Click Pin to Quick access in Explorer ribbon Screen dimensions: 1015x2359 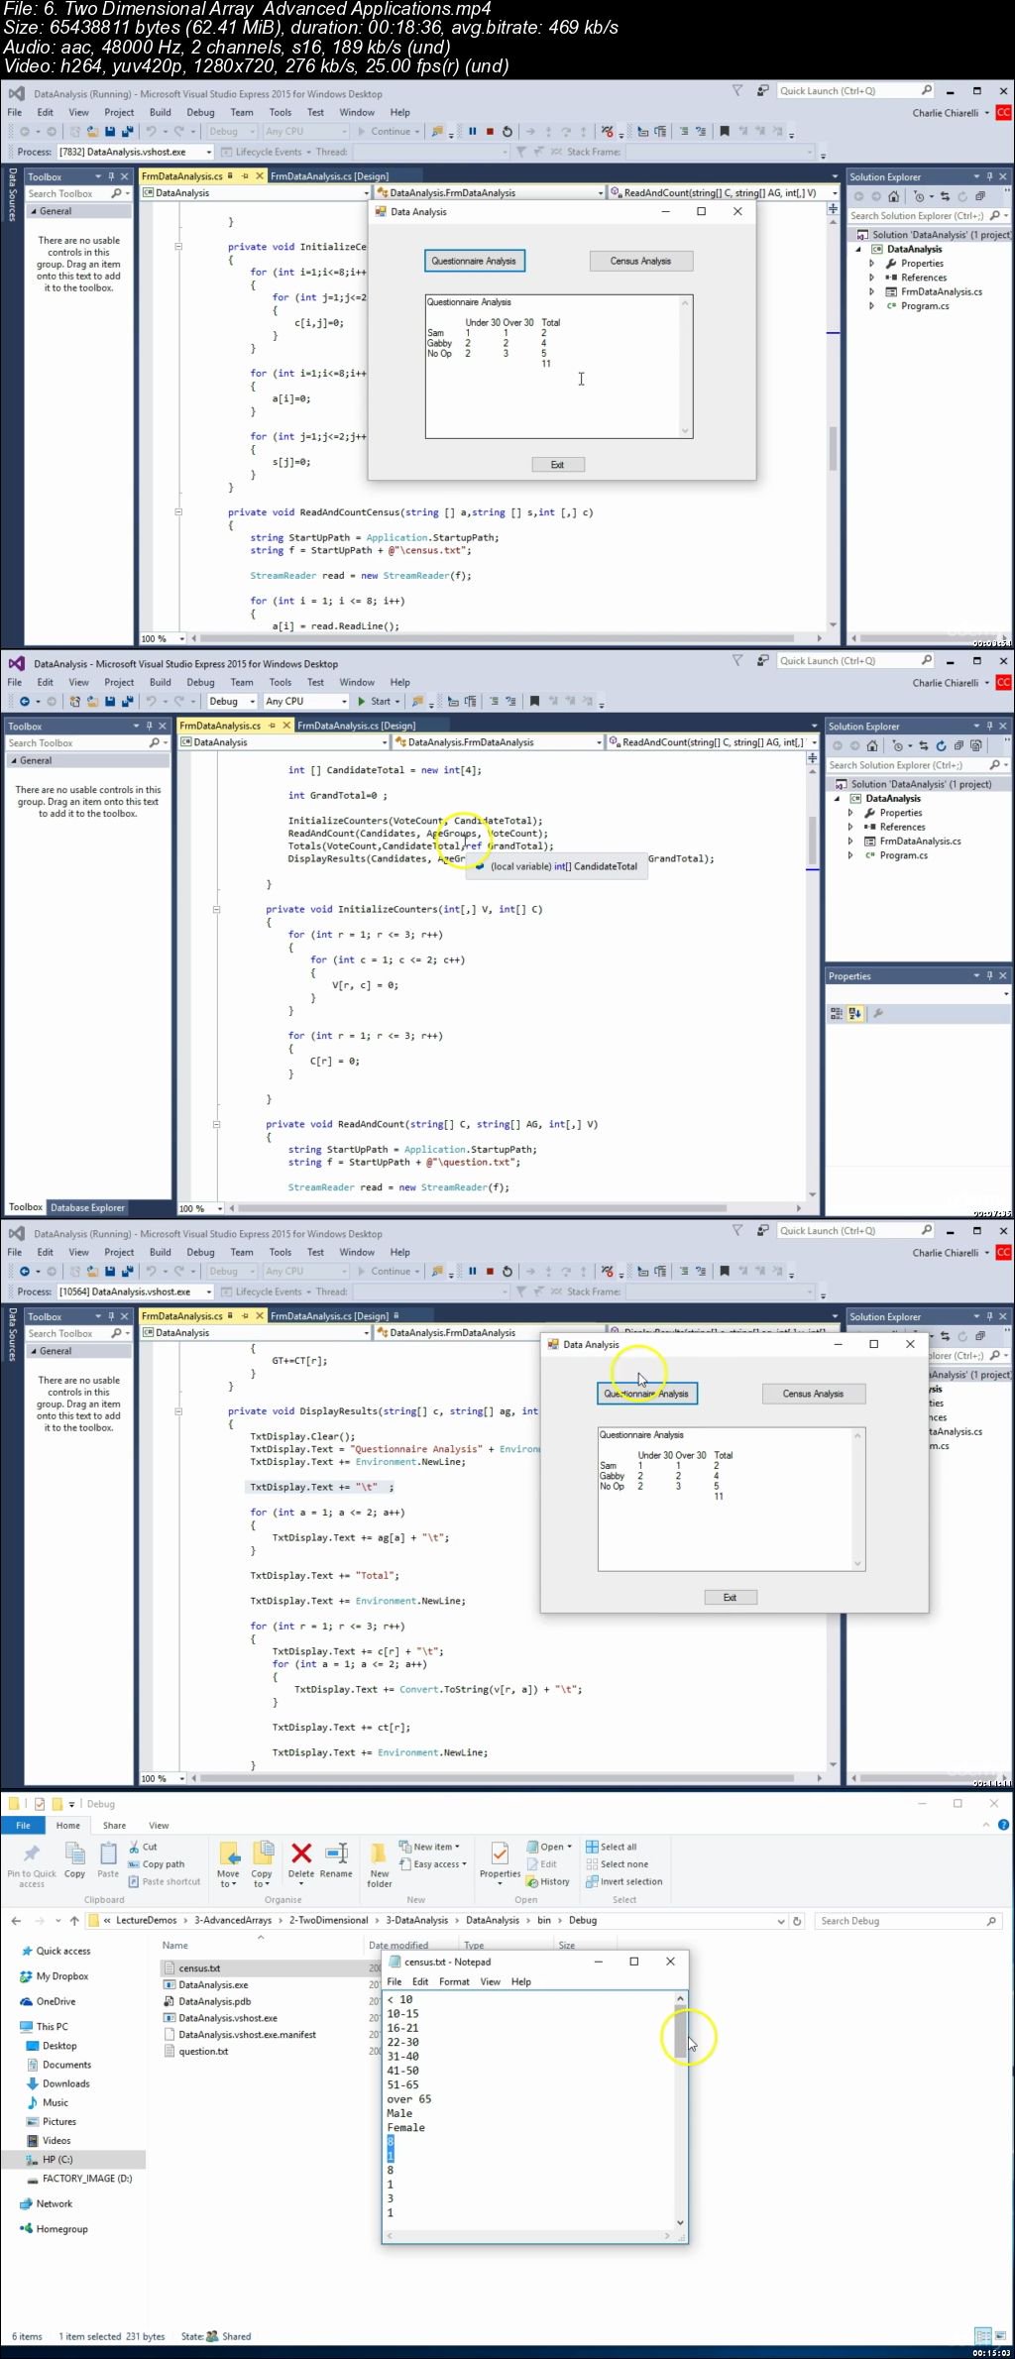[x=31, y=1863]
